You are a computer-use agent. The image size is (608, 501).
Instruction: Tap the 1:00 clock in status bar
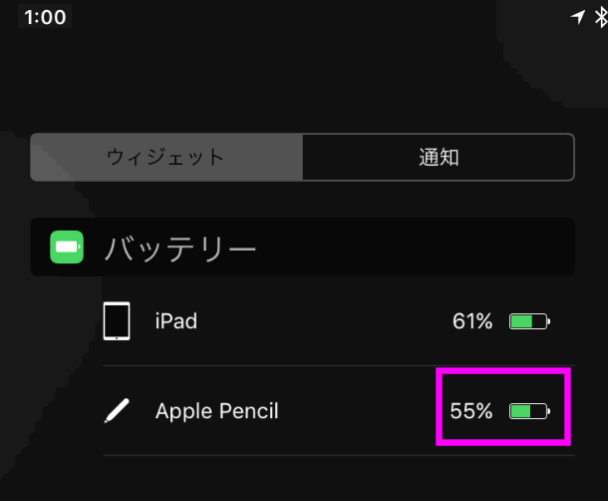pyautogui.click(x=43, y=18)
